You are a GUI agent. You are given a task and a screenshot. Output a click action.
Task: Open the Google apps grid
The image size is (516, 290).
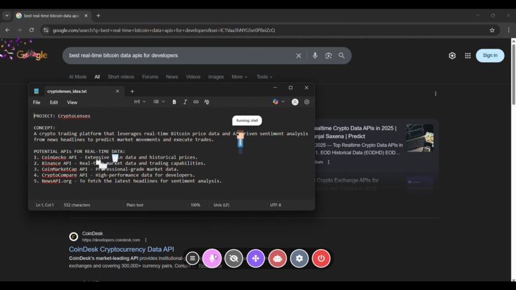coord(467,56)
